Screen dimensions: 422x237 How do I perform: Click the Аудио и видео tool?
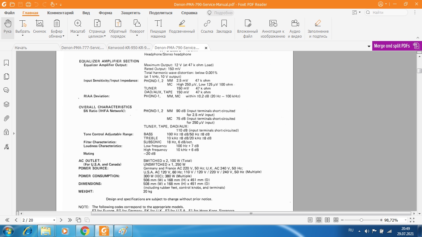[295, 29]
